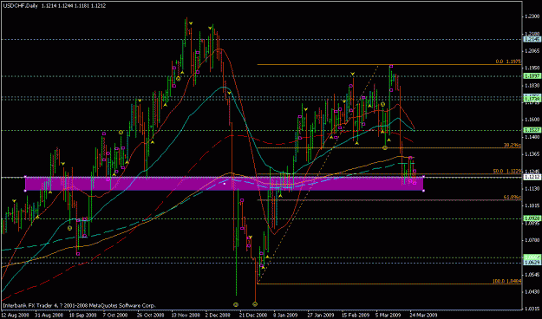Click the 5 Mar 2009 date label
Image resolution: width=542 pixels, height=319 pixels.
tap(388, 316)
